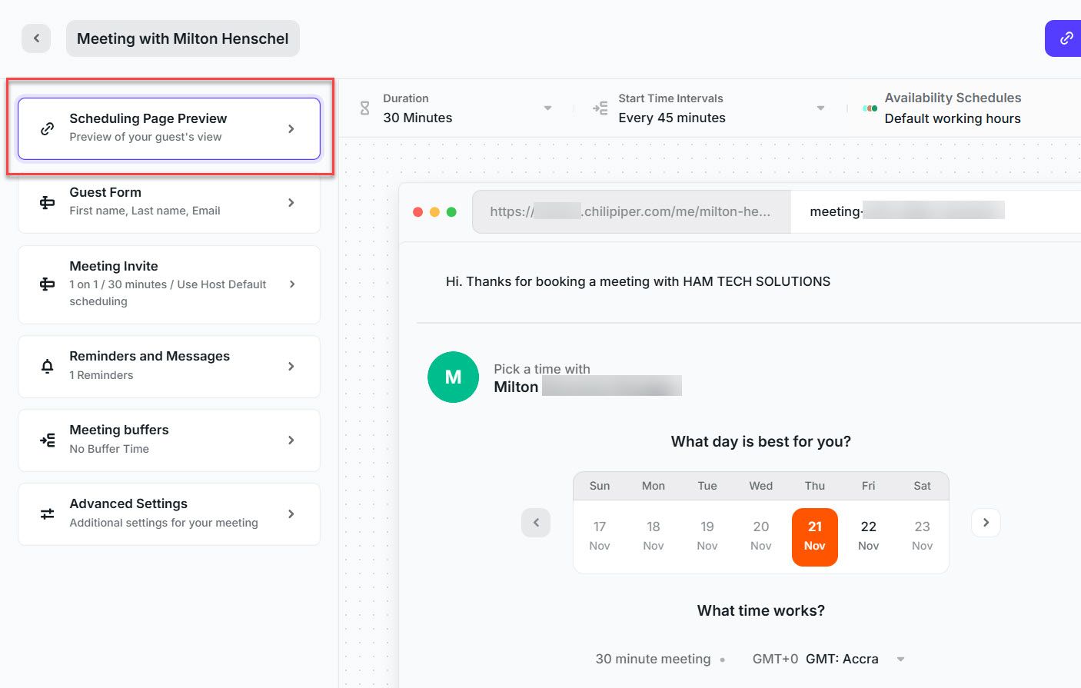The height and width of the screenshot is (688, 1081).
Task: Click the calendar icon beside Meeting Invite
Action: pyautogui.click(x=46, y=283)
